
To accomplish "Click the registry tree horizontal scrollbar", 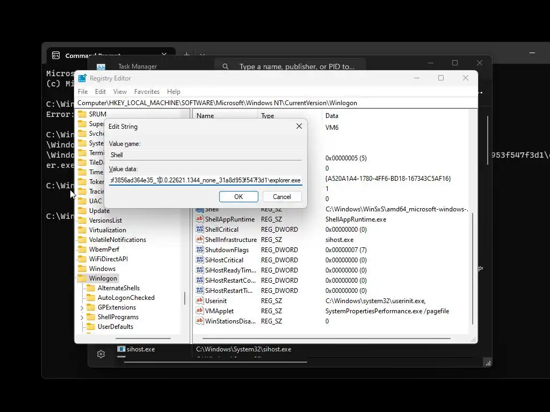I will [143, 339].
